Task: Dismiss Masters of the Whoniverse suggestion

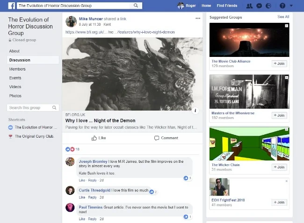Action: 286,77
